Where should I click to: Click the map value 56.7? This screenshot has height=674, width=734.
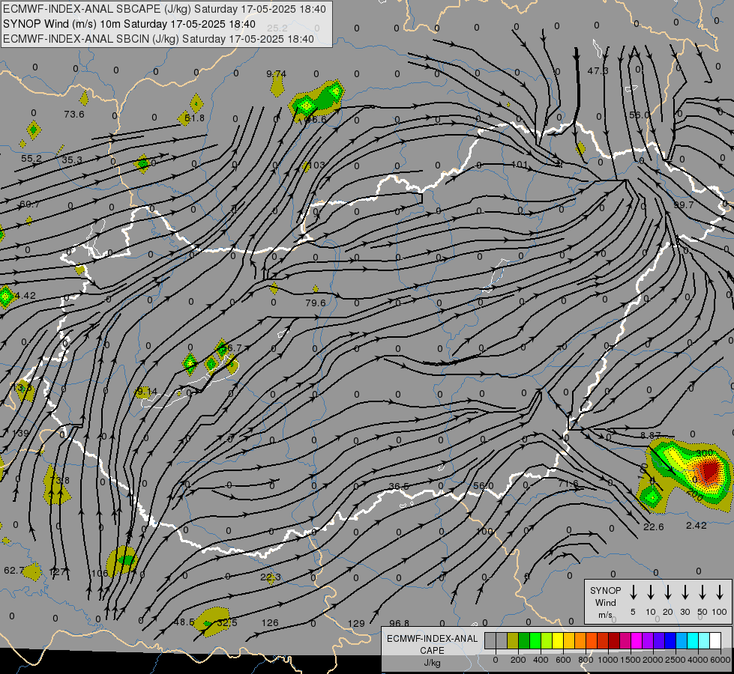232,348
